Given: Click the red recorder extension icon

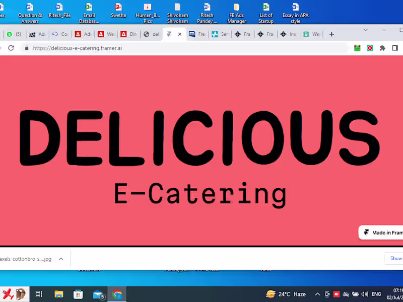Looking at the screenshot, I should 369,48.
